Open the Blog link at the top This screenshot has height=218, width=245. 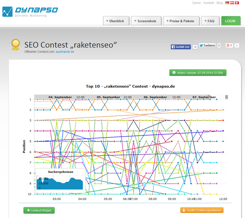click(220, 3)
